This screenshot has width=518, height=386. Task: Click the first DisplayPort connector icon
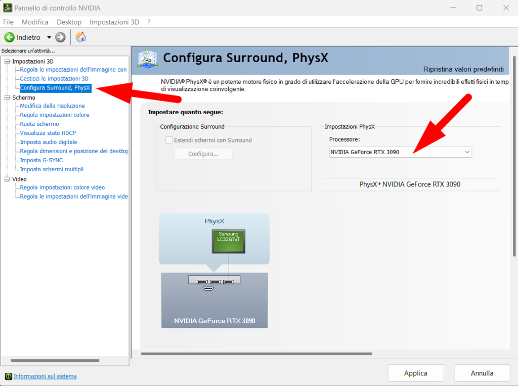(202, 282)
